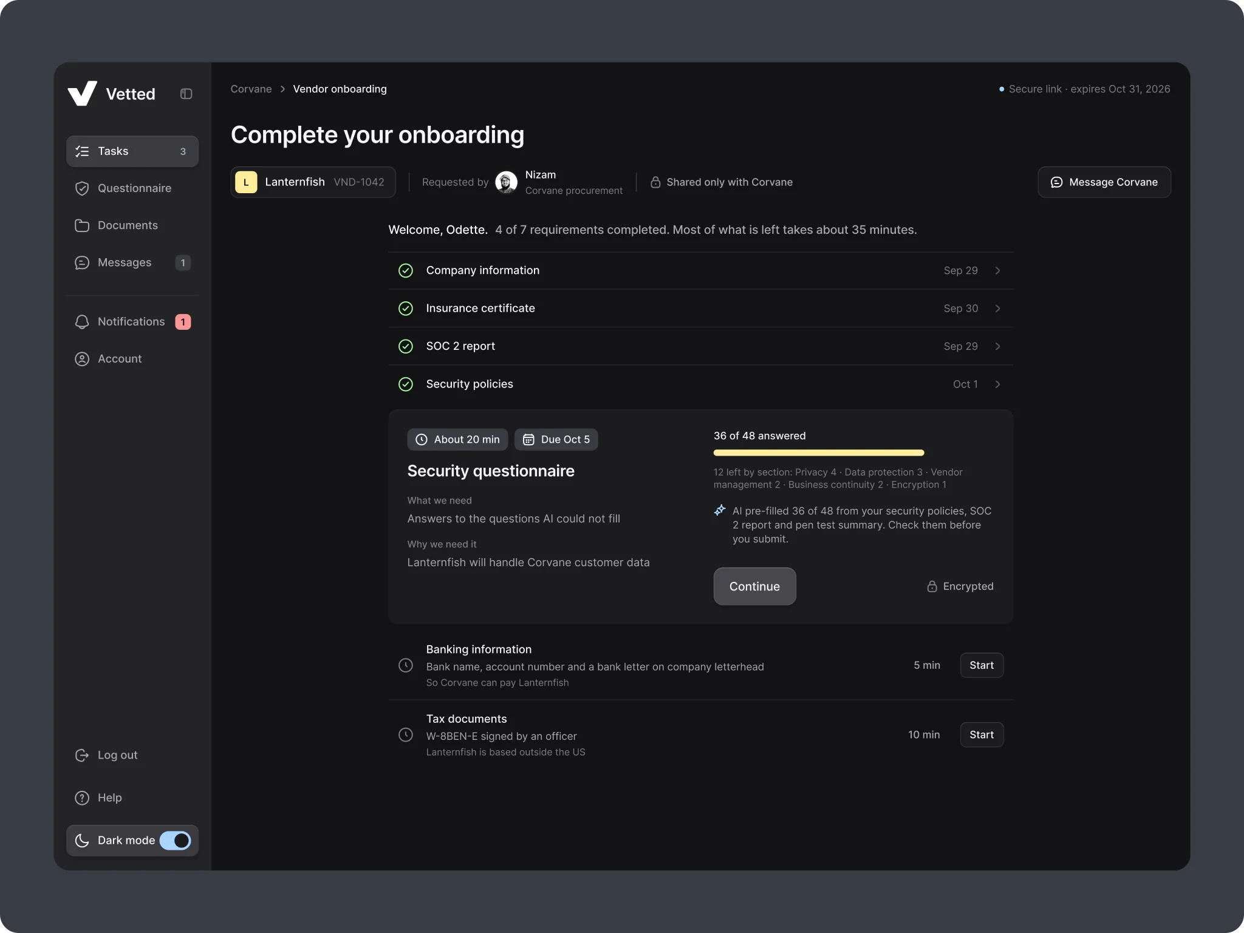Viewport: 1244px width, 933px height.
Task: Click Nizam's avatar photo
Action: point(506,182)
